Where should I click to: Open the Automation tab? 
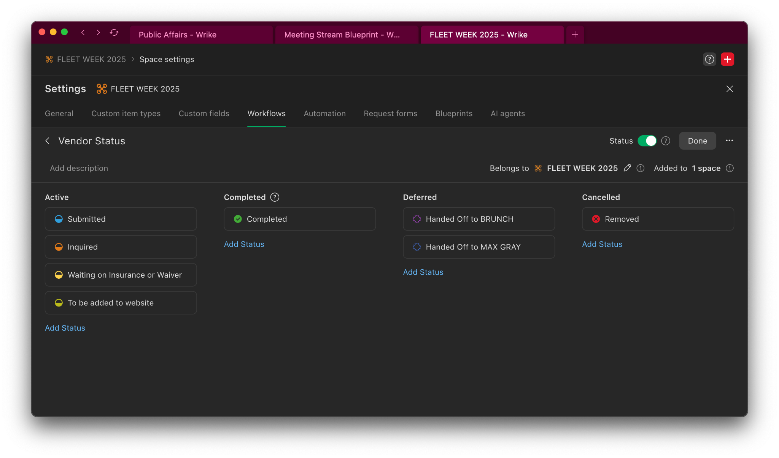pyautogui.click(x=324, y=114)
